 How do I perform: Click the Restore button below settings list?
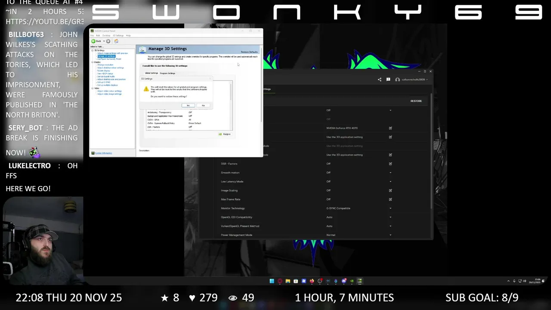[x=224, y=134]
